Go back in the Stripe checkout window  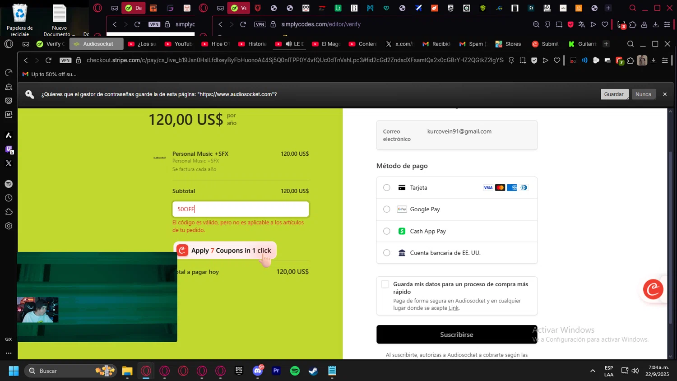26,60
